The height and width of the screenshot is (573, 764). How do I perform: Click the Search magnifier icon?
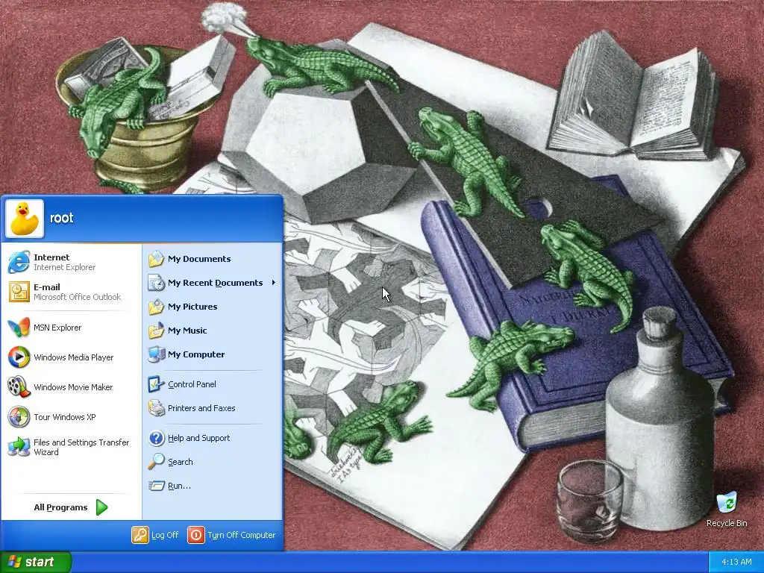pyautogui.click(x=157, y=461)
